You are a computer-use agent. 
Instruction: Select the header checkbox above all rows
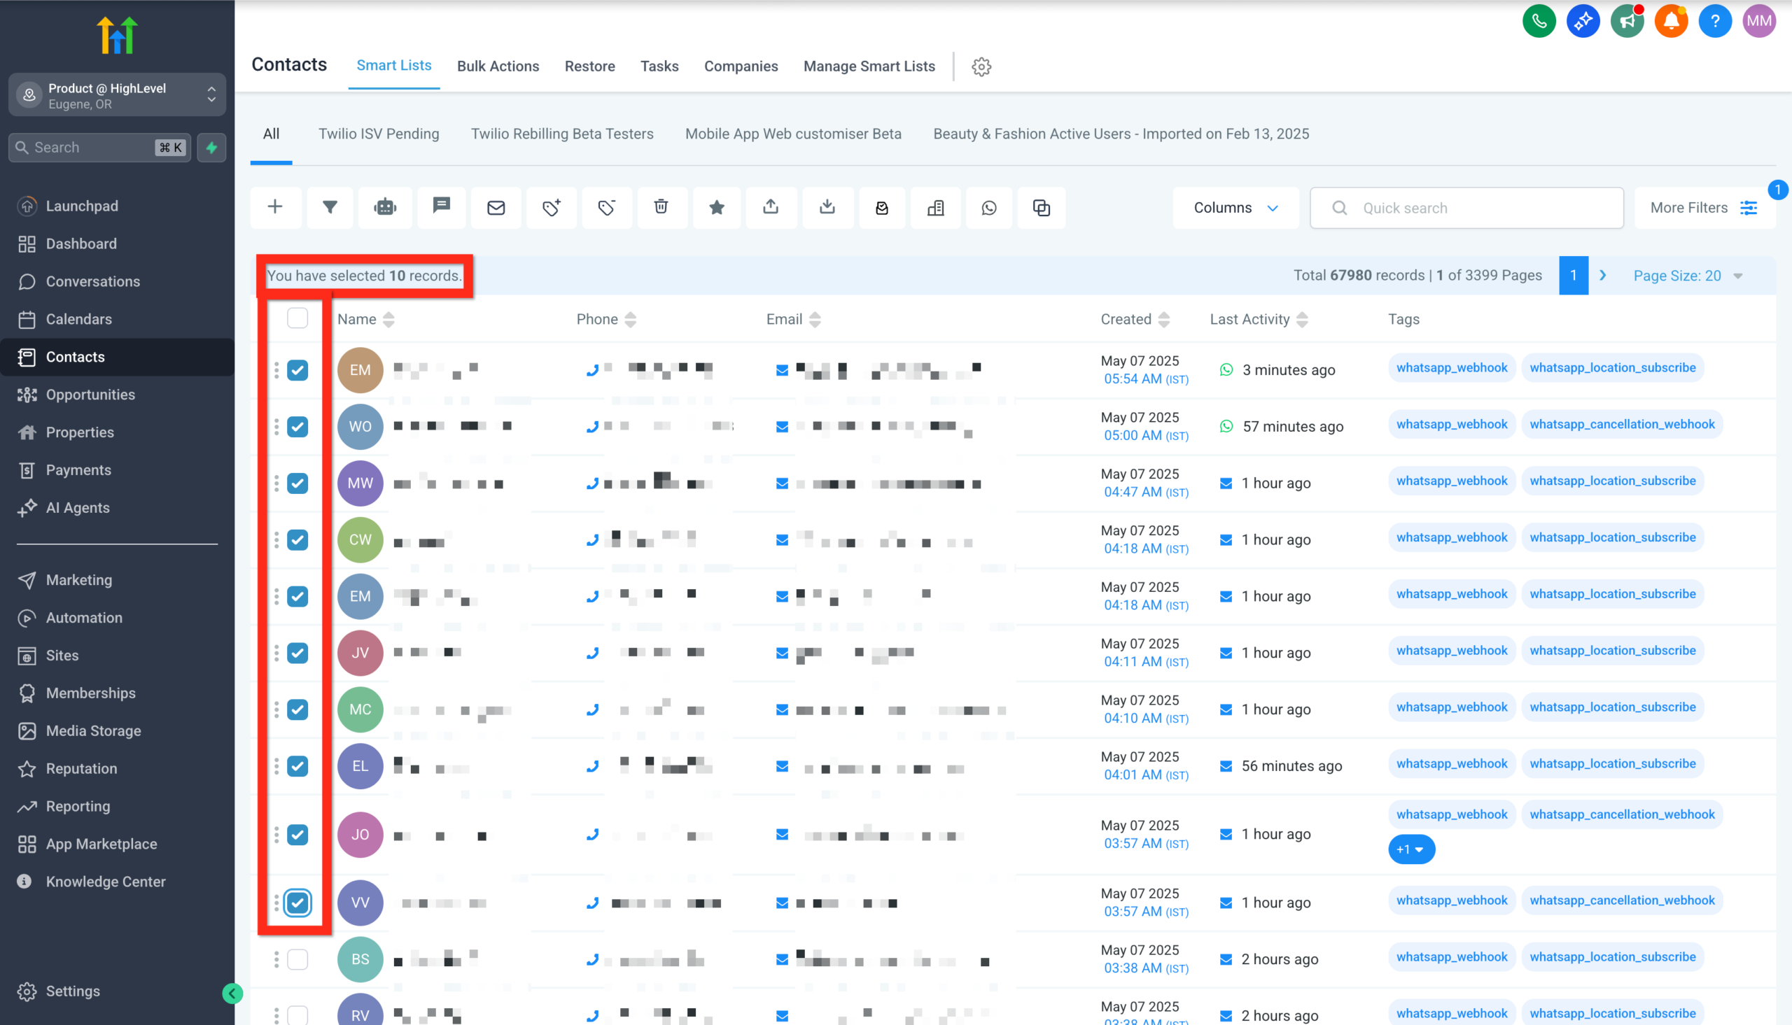(297, 318)
